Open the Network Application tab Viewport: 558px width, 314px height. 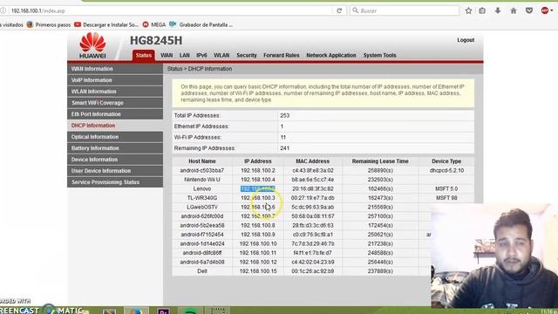point(331,55)
